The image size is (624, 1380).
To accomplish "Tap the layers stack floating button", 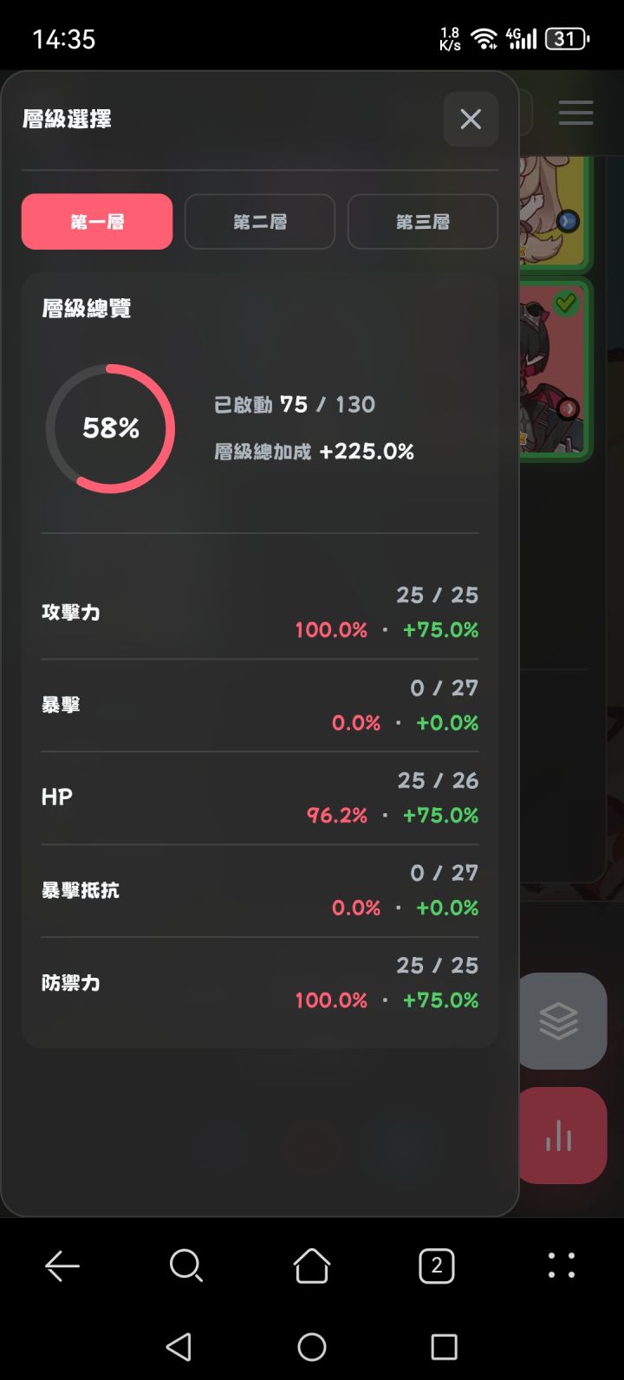I will 562,1020.
